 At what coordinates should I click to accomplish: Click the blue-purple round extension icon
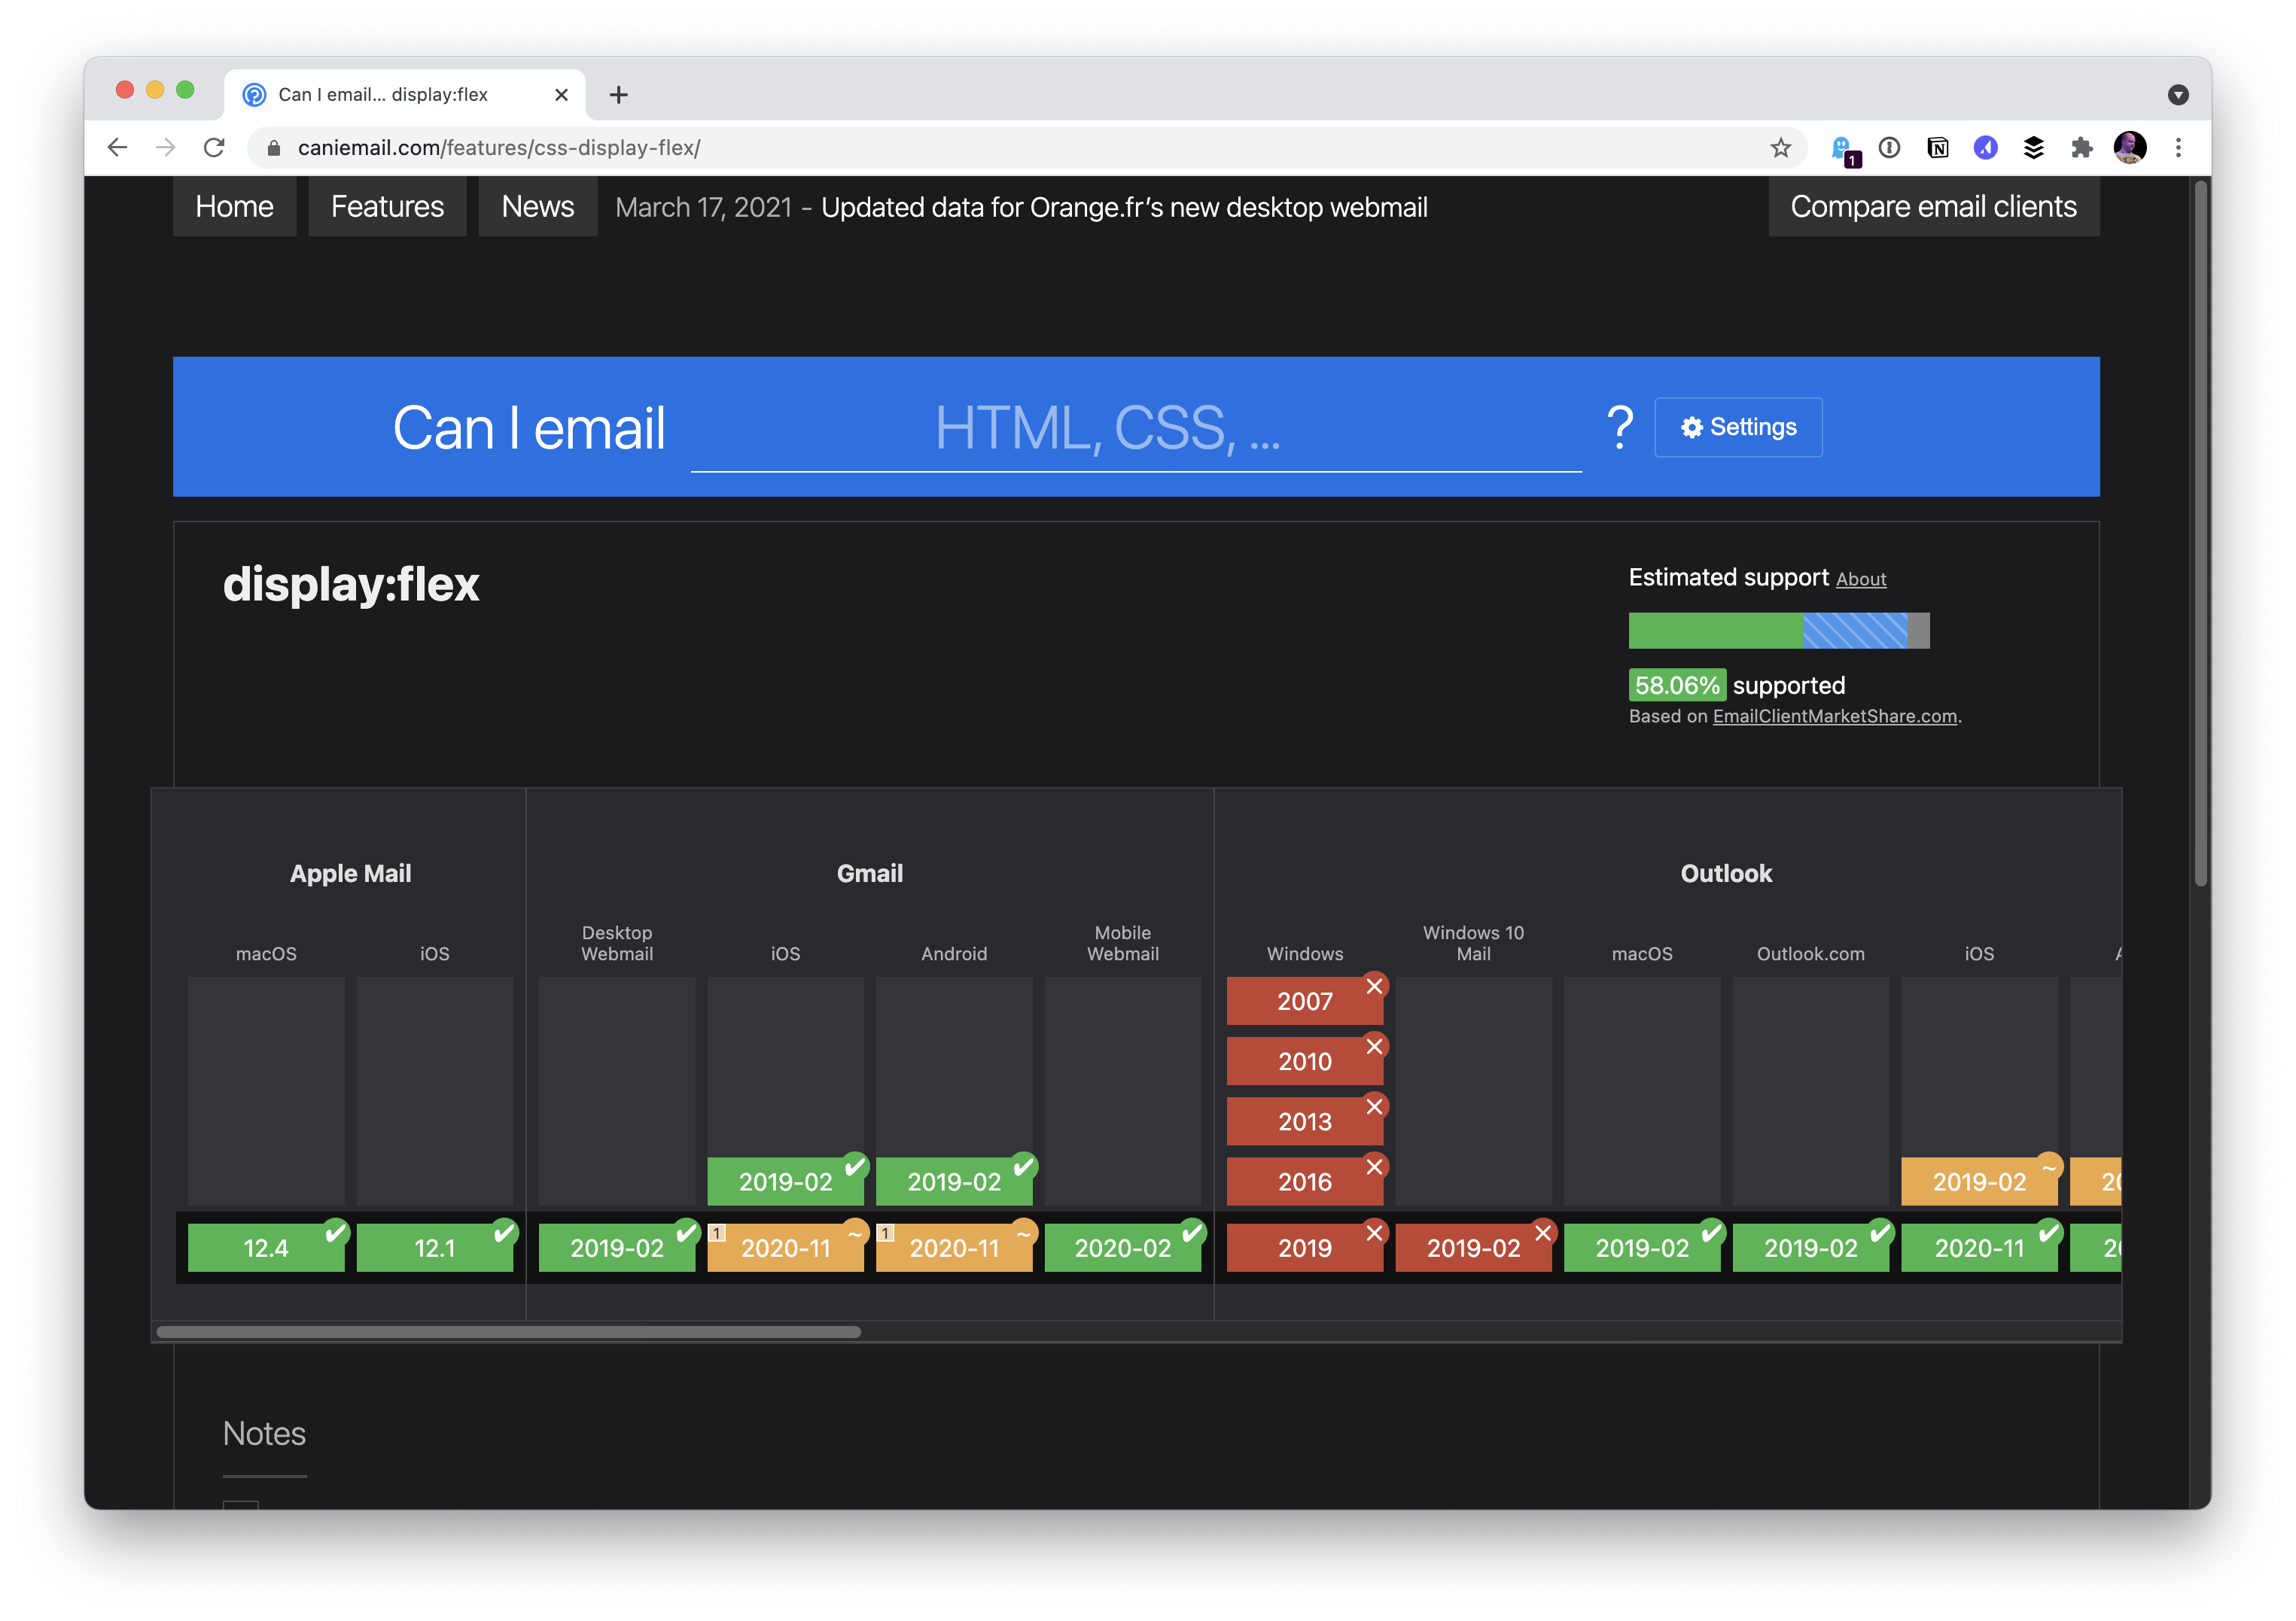pos(1985,148)
